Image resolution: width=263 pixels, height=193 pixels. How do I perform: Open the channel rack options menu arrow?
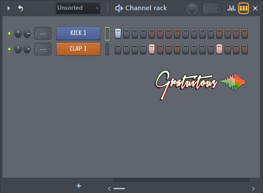coord(9,8)
